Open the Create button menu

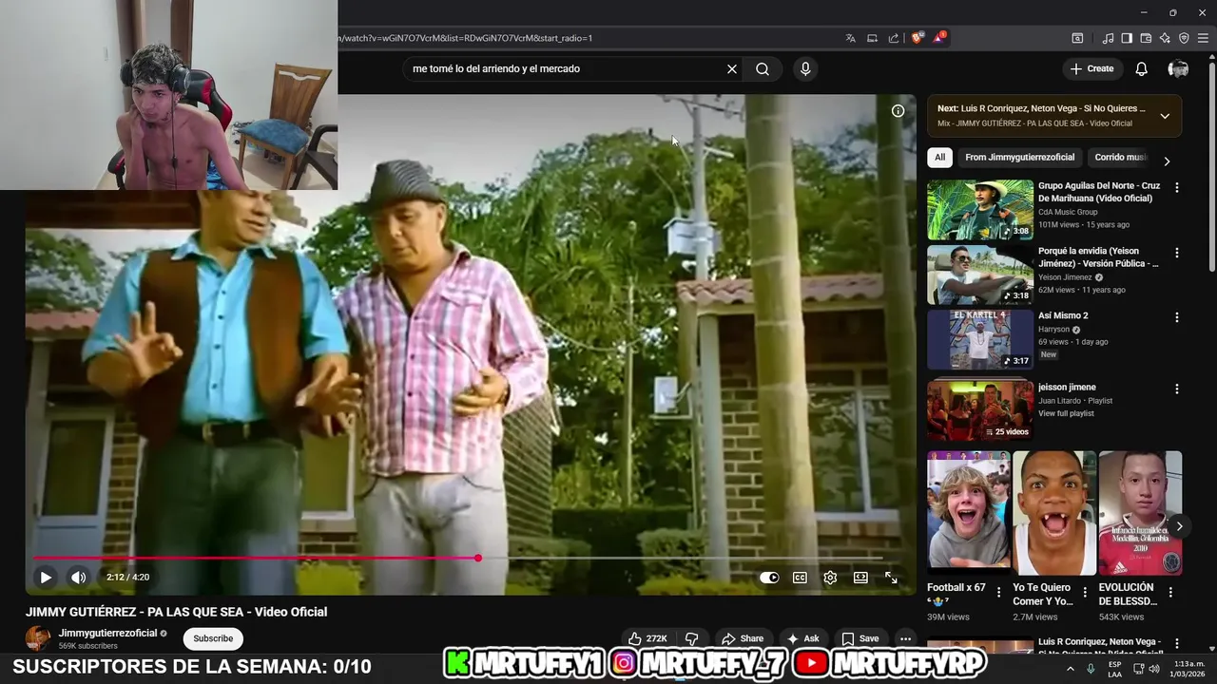tap(1091, 68)
